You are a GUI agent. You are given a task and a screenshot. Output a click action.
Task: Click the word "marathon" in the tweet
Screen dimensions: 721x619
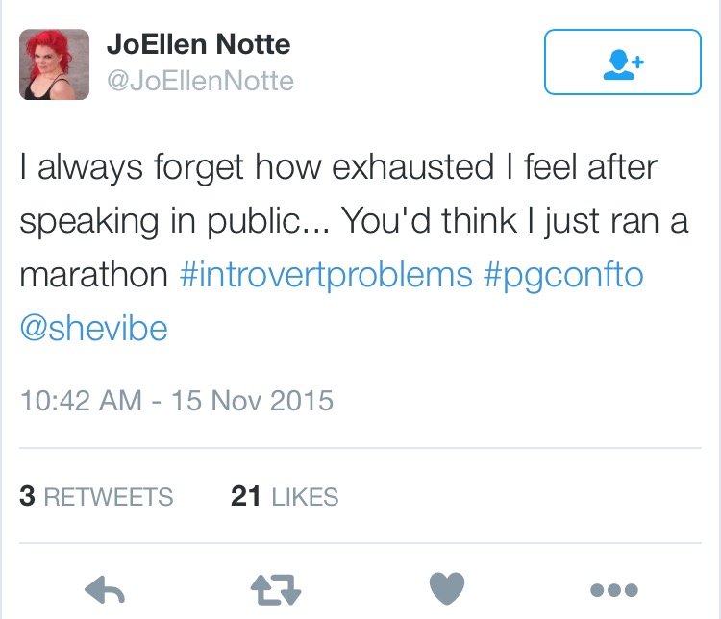pos(94,275)
